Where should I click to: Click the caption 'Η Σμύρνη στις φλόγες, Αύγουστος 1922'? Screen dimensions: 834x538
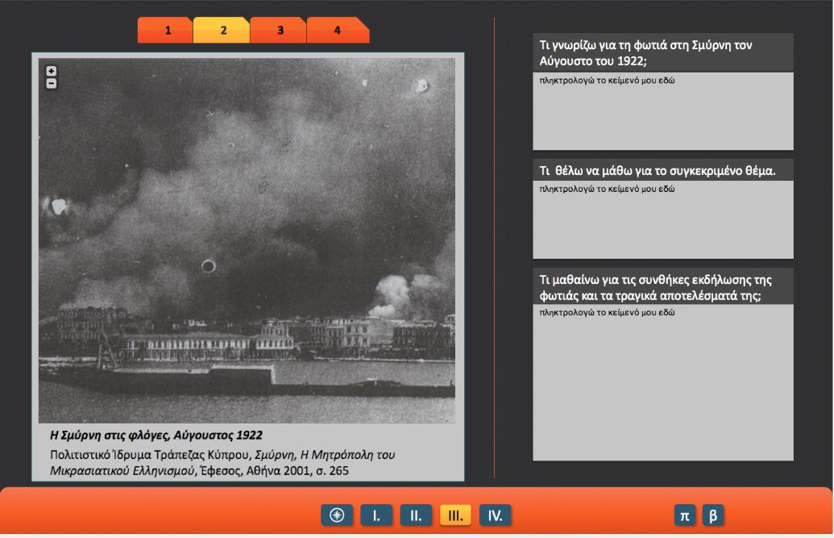coord(156,436)
